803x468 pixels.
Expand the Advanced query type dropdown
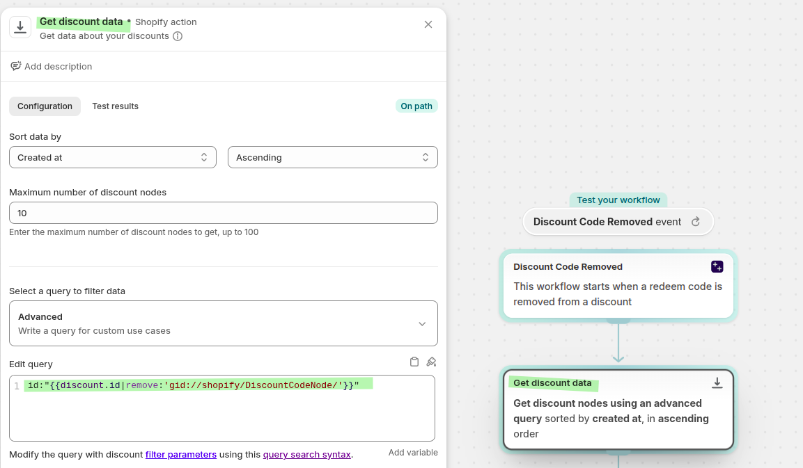click(224, 323)
